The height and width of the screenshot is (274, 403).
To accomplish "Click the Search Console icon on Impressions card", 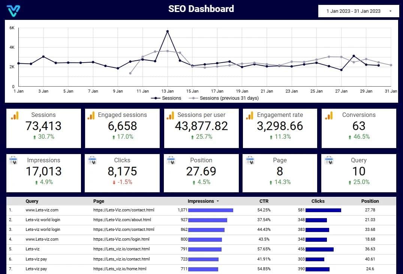I will tap(14, 161).
